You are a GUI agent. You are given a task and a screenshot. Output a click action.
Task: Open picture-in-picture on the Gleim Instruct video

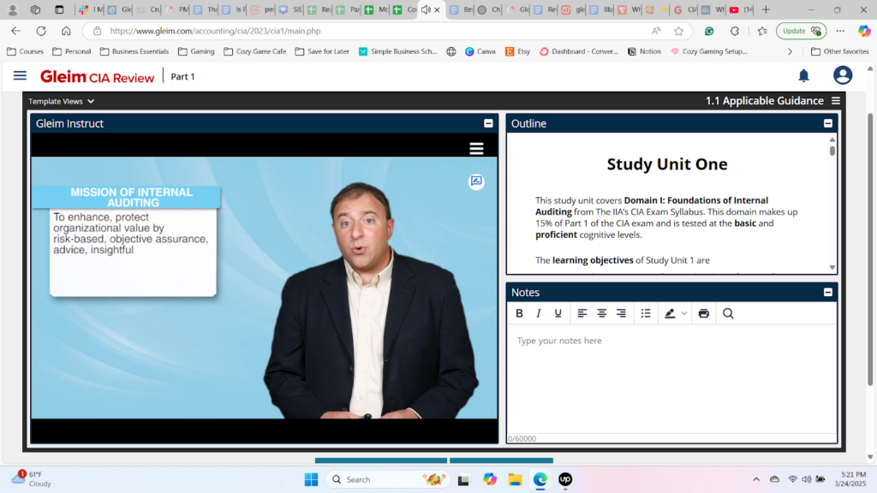[x=476, y=181]
